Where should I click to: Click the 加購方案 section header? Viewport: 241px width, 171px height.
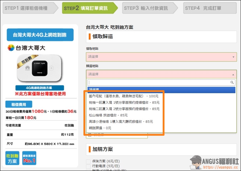click(x=161, y=150)
